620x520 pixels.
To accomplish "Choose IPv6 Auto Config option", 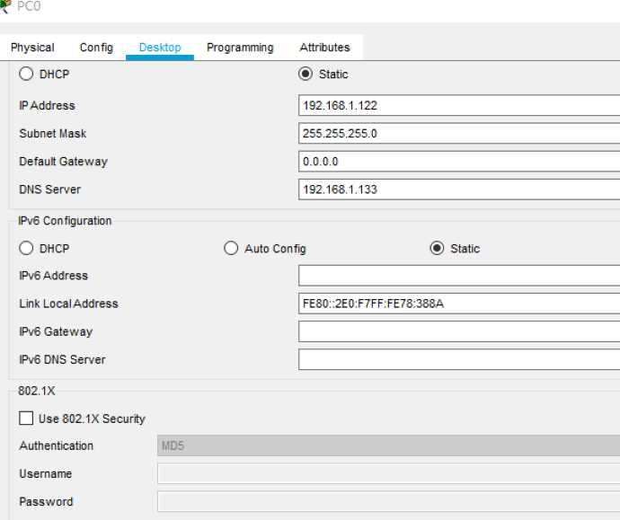I will (231, 248).
